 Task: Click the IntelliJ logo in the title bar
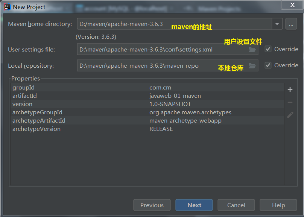coord(8,7)
